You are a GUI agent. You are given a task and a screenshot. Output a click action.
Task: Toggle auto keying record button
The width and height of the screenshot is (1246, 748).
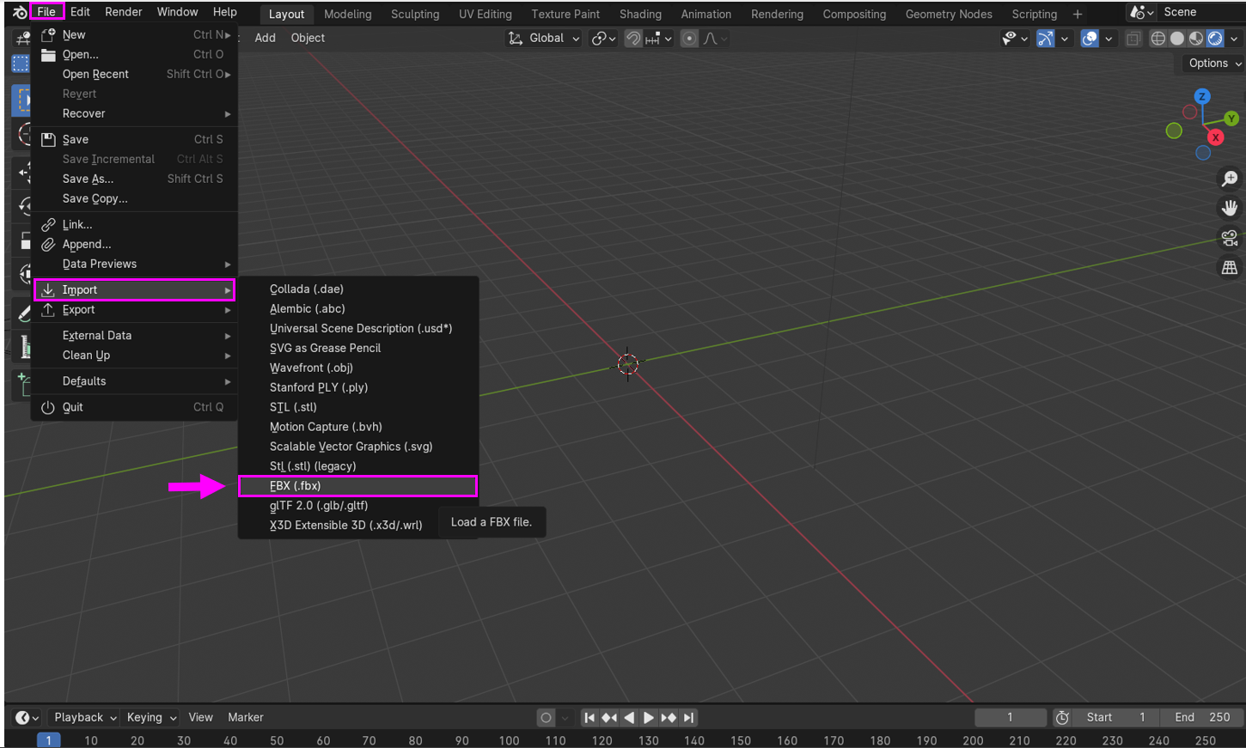(546, 718)
